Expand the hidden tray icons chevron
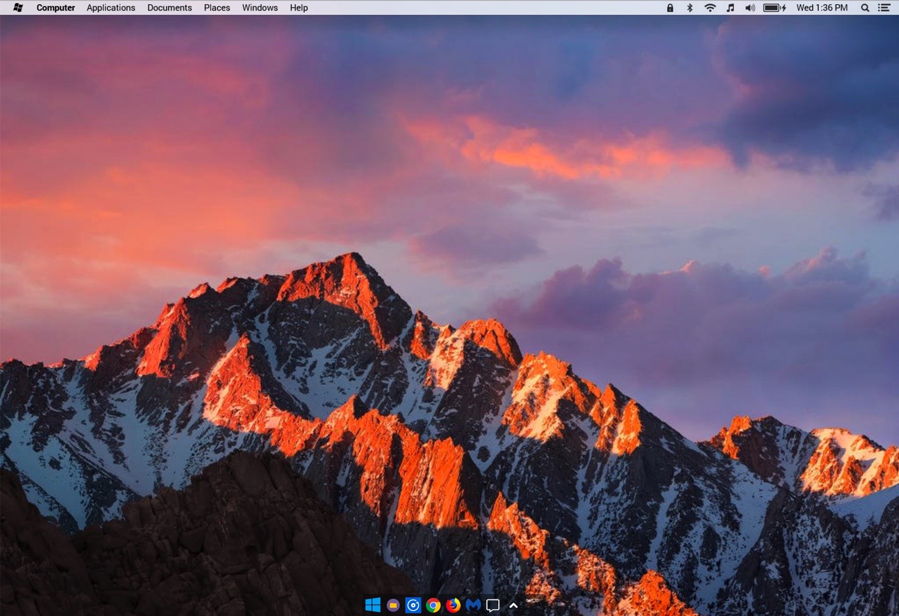Image resolution: width=899 pixels, height=616 pixels. click(x=513, y=605)
